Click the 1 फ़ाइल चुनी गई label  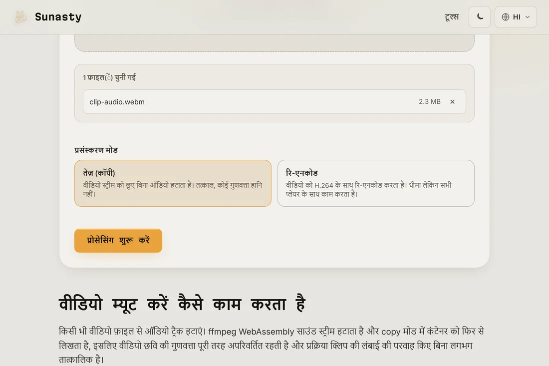pyautogui.click(x=109, y=77)
